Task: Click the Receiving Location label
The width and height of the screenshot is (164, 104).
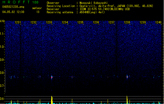Action: (x=61, y=6)
